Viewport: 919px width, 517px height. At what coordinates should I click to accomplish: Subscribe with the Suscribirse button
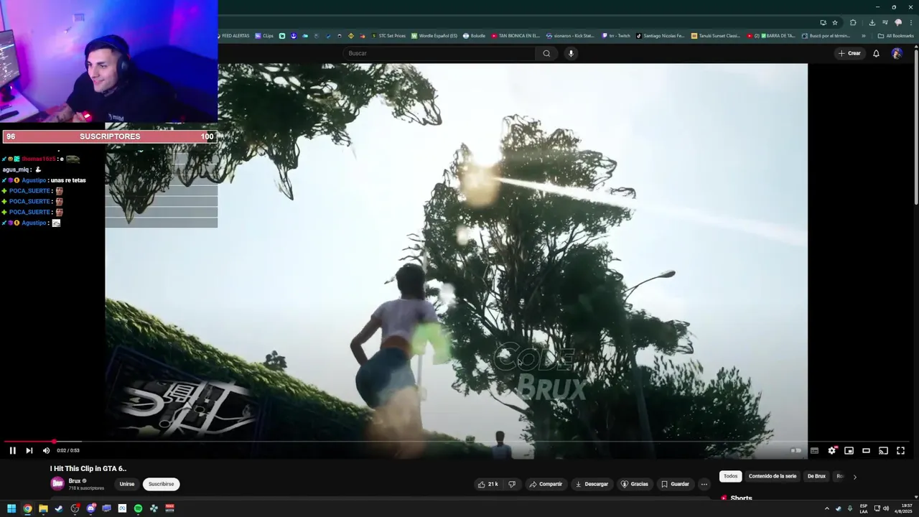pos(161,484)
